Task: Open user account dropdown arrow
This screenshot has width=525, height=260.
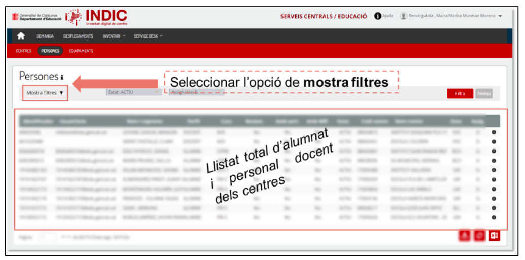Action: coord(500,16)
